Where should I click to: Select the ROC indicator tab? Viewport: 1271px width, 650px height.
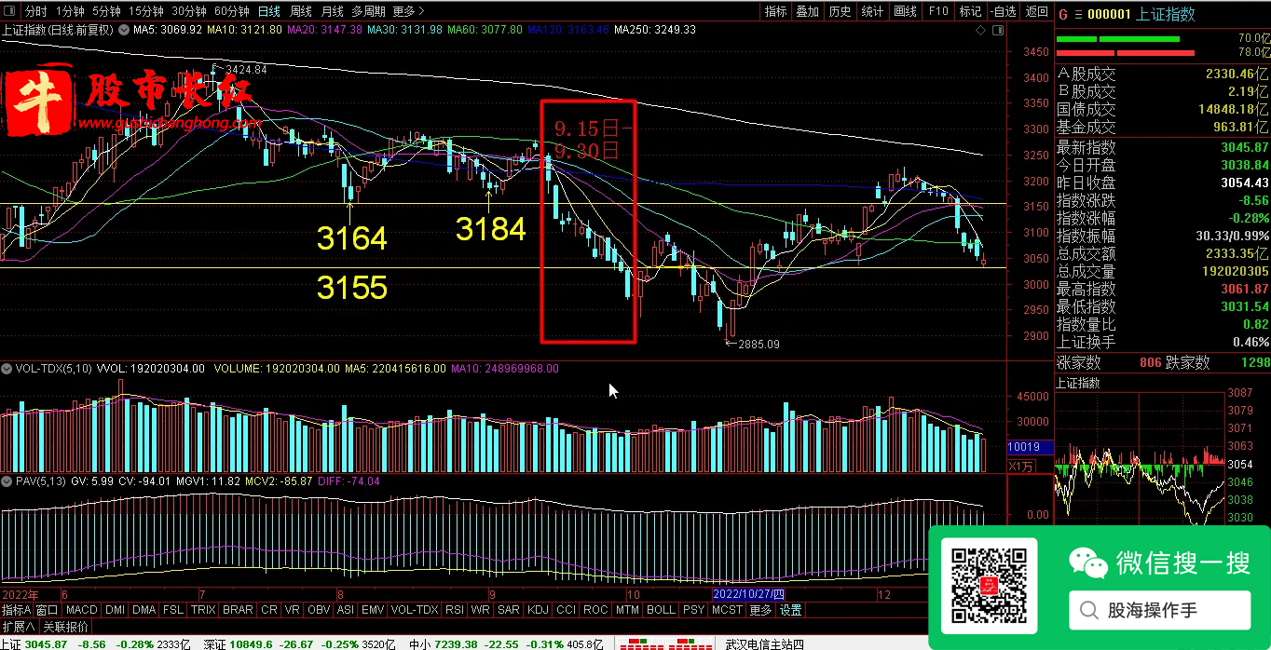(595, 610)
